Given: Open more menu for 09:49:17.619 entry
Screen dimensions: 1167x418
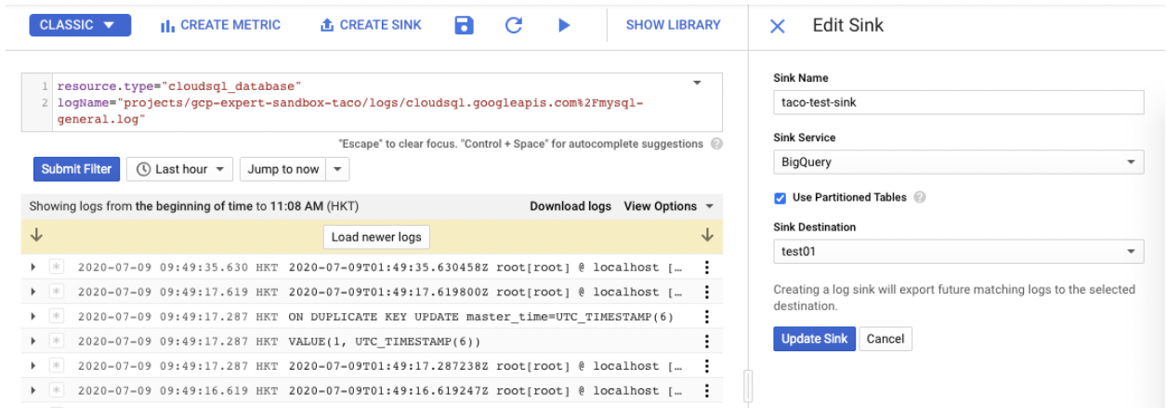Looking at the screenshot, I should pyautogui.click(x=707, y=292).
